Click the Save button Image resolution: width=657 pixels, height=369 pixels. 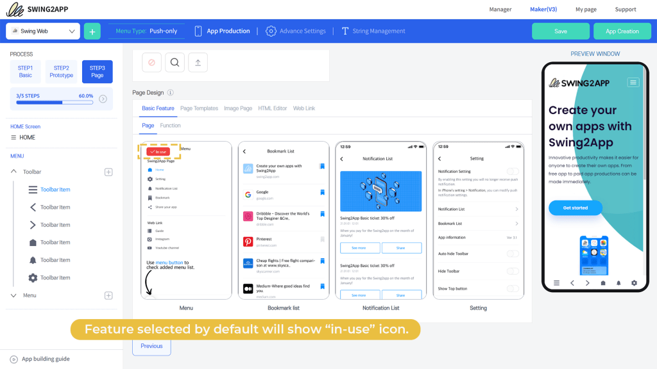(561, 31)
